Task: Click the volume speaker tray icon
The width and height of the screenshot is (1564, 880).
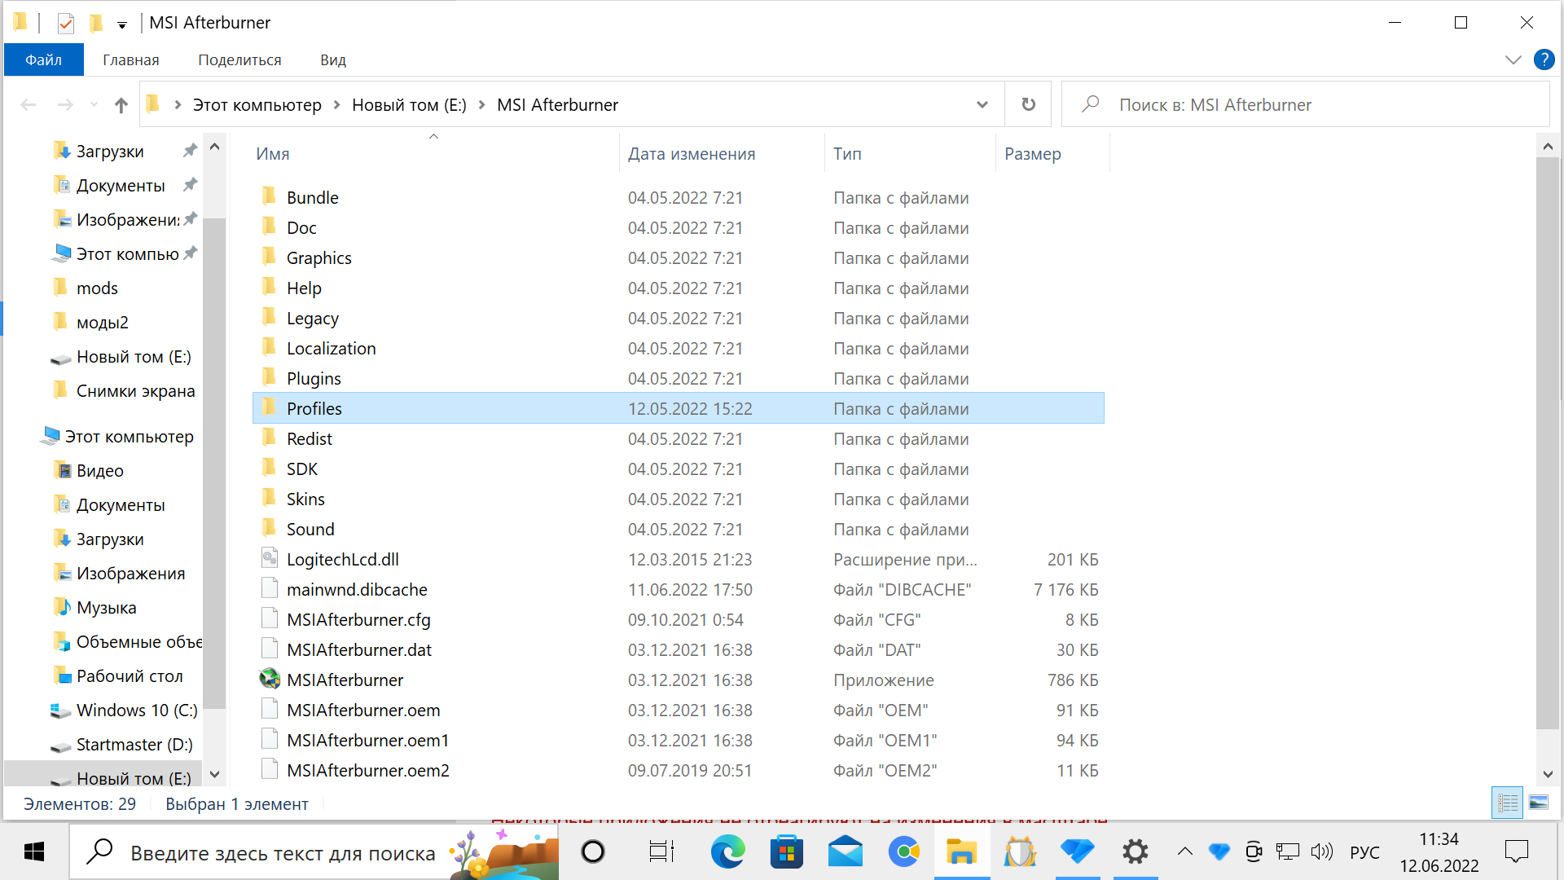Action: click(x=1321, y=852)
